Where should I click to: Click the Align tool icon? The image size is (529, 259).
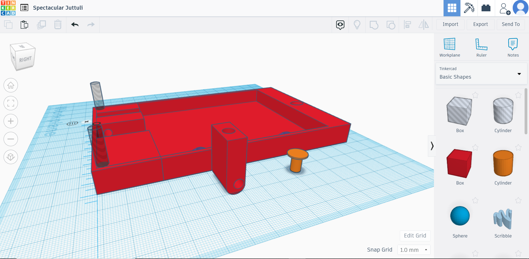tap(407, 25)
